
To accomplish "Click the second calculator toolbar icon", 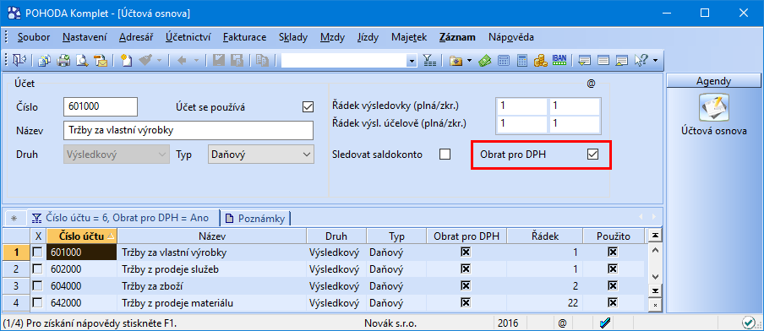I will tap(521, 60).
